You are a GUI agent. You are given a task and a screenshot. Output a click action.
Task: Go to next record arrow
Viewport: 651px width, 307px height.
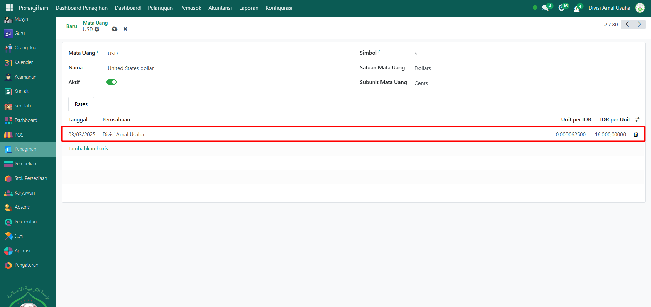click(639, 24)
